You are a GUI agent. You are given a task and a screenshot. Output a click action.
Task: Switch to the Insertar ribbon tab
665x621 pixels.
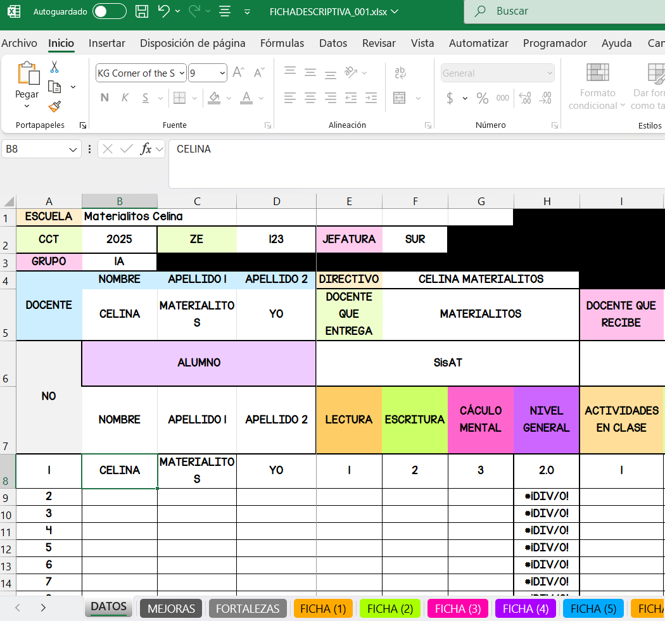coord(107,43)
